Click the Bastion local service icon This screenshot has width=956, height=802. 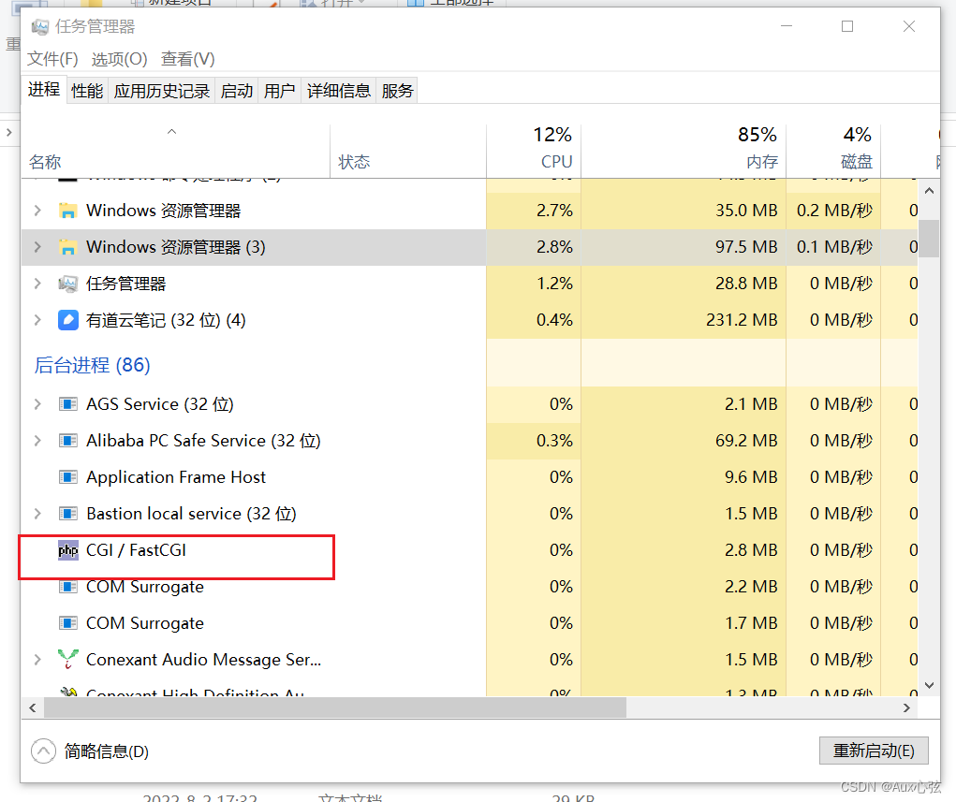click(67, 514)
